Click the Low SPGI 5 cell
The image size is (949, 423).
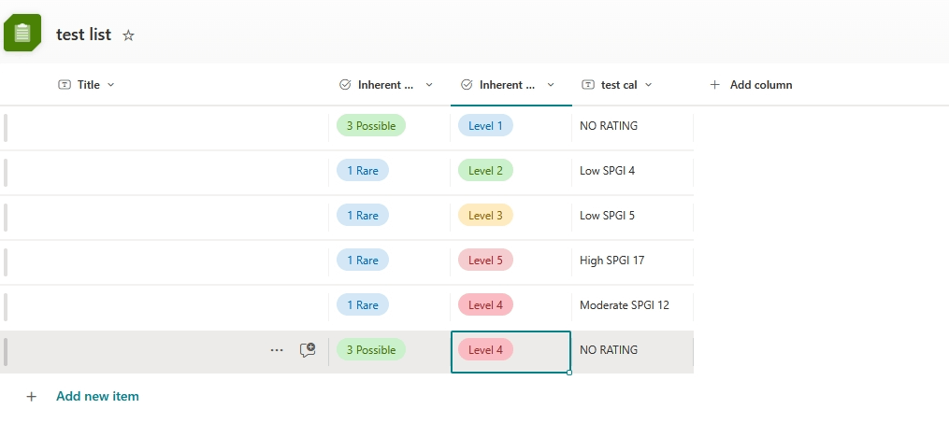point(632,215)
